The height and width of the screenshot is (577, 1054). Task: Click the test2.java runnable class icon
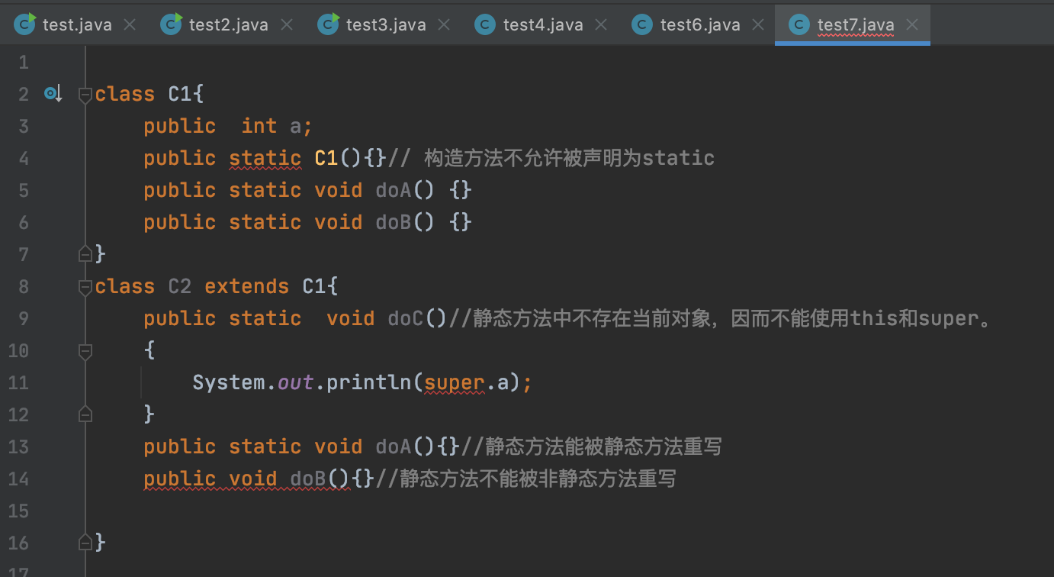(x=172, y=24)
